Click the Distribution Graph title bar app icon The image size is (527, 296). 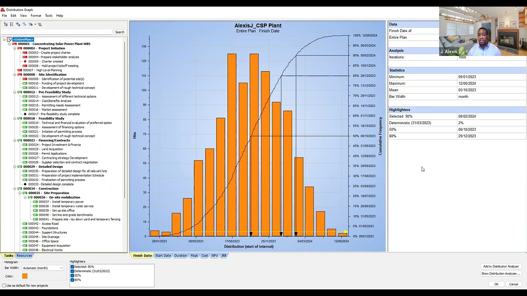coord(3,10)
